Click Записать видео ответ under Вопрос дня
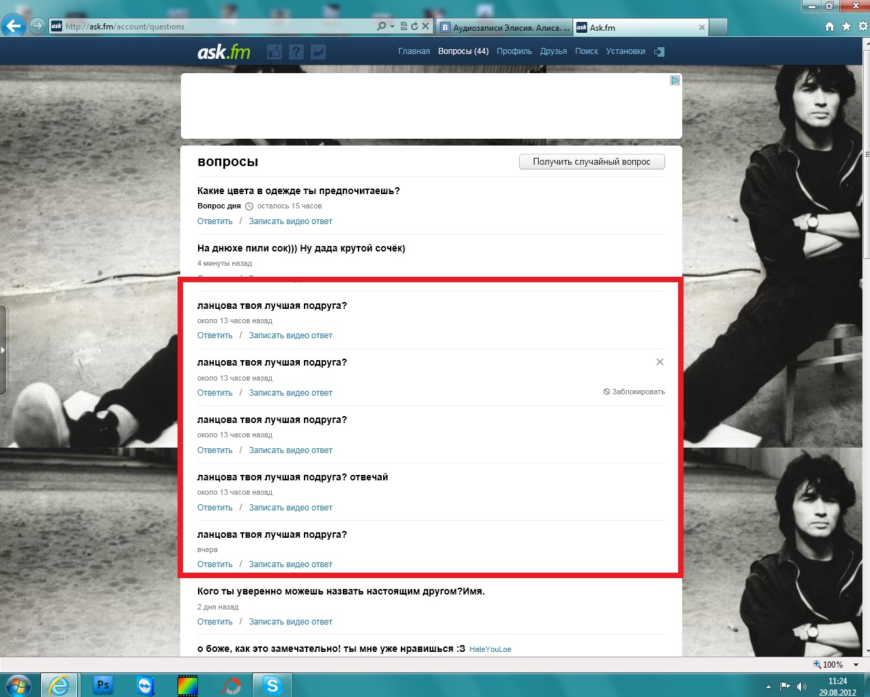This screenshot has height=697, width=870. point(290,221)
